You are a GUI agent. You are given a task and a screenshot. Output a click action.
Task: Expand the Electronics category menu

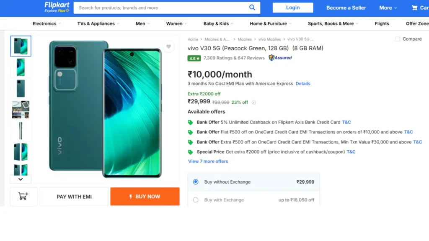point(47,23)
